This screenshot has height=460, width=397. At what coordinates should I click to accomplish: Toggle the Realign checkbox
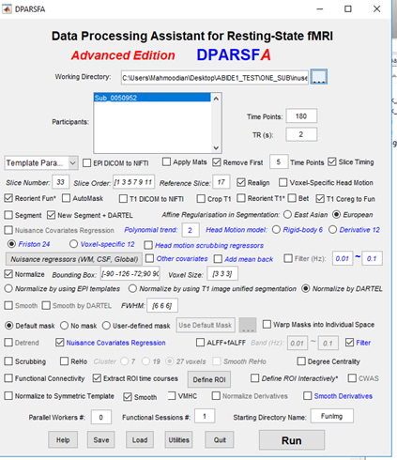(x=241, y=182)
